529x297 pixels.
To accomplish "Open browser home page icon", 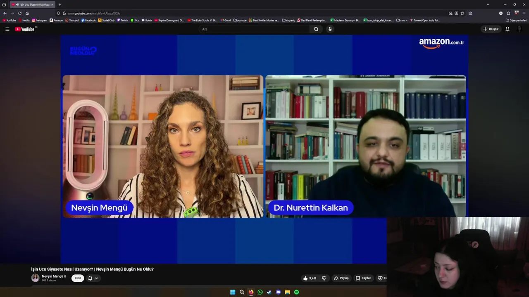I will click(x=27, y=13).
